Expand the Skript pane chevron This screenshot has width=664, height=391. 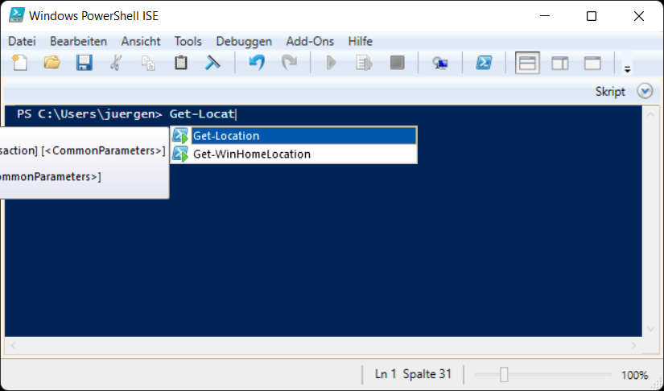click(645, 91)
